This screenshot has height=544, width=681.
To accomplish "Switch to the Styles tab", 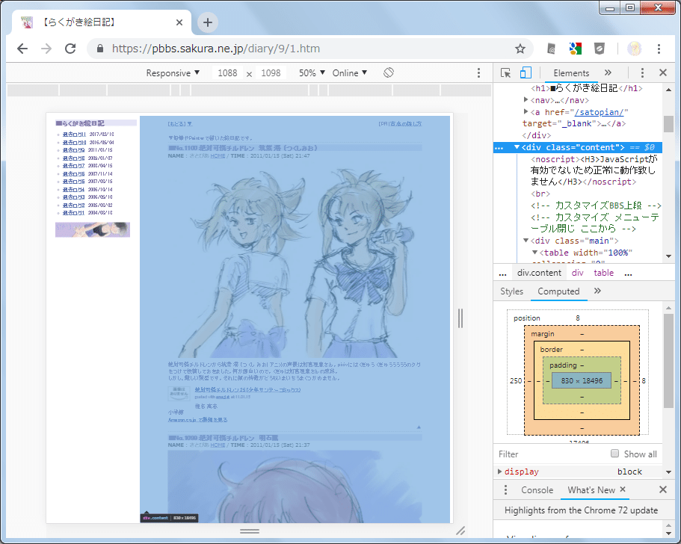I will pyautogui.click(x=511, y=291).
